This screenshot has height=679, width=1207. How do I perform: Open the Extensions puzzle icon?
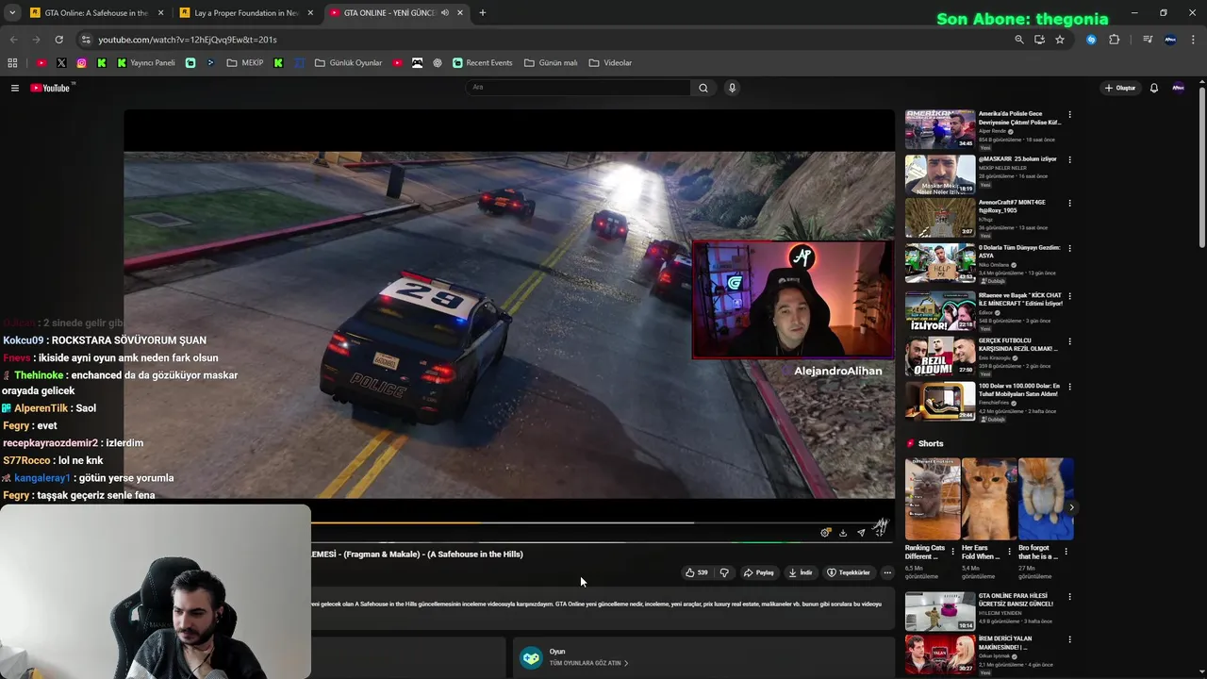pyautogui.click(x=1115, y=40)
